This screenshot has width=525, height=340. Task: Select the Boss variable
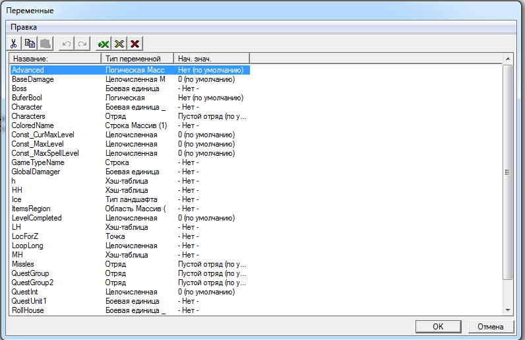coord(19,88)
